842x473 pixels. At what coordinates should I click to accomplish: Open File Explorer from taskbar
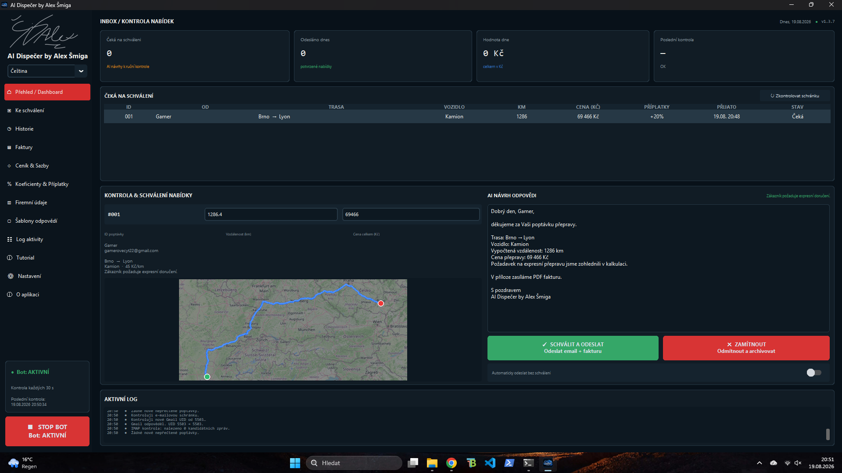[432, 463]
